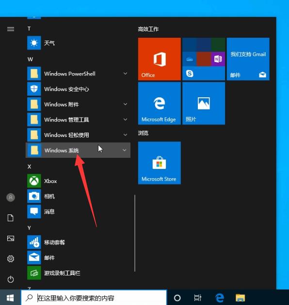
Task: Click the Windows 轻松使用 folder icon
Action: coord(34,135)
